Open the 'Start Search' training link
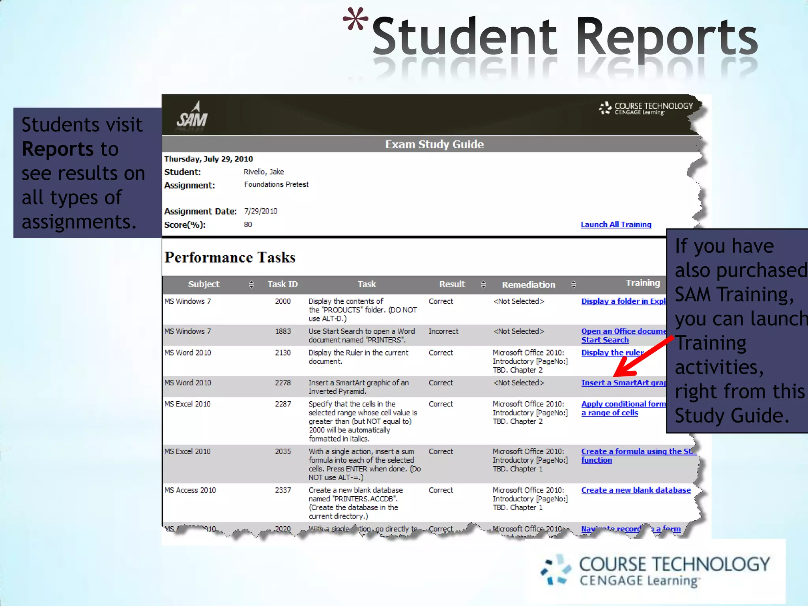The image size is (808, 606). click(x=605, y=340)
